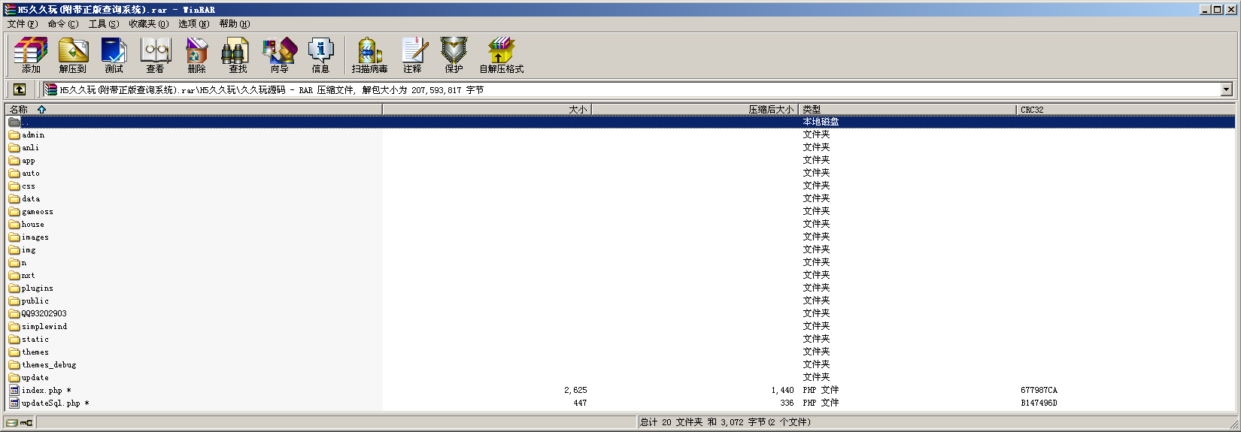Open the Comment (注释) tool
The width and height of the screenshot is (1241, 432).
tap(412, 56)
